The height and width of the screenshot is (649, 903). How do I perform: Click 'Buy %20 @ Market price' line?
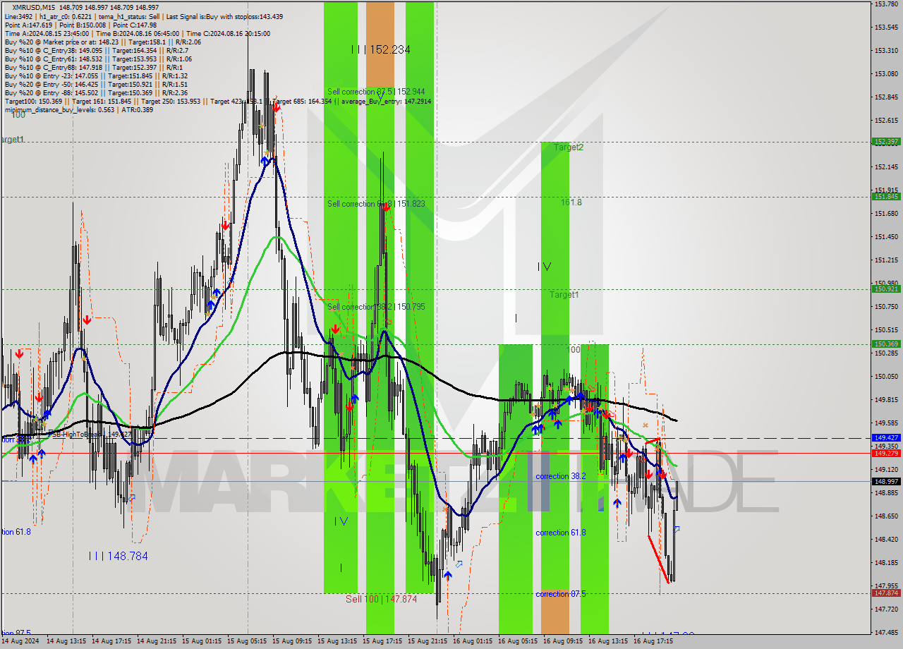click(x=103, y=42)
